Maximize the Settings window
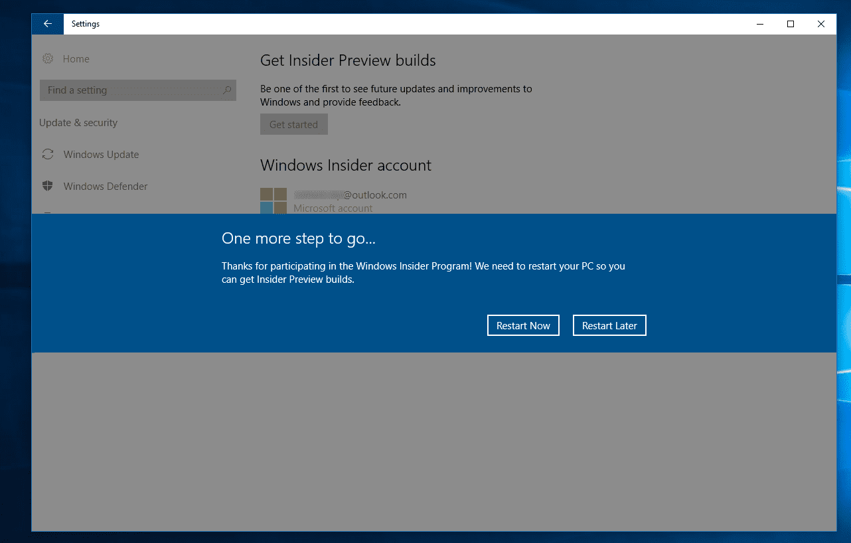 click(790, 24)
